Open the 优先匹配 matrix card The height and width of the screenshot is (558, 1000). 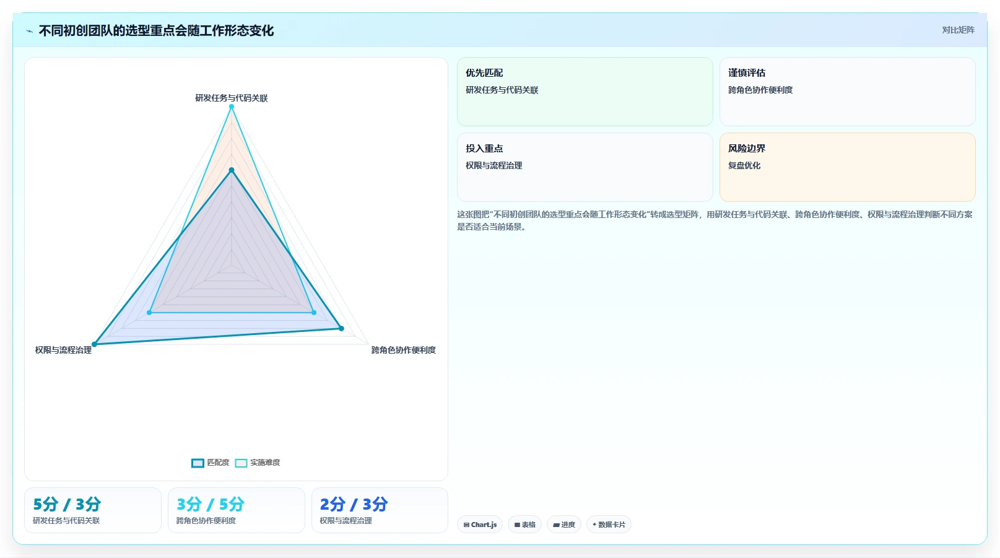(585, 92)
